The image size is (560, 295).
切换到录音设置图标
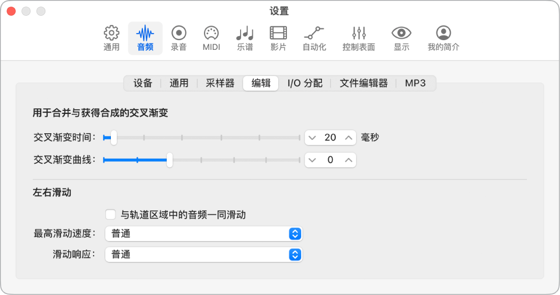[x=178, y=38]
